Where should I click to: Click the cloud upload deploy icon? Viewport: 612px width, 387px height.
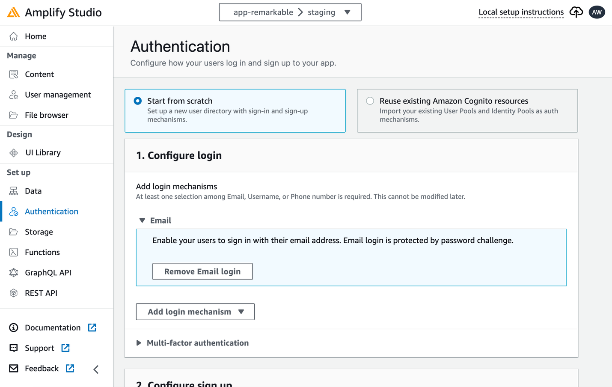576,12
